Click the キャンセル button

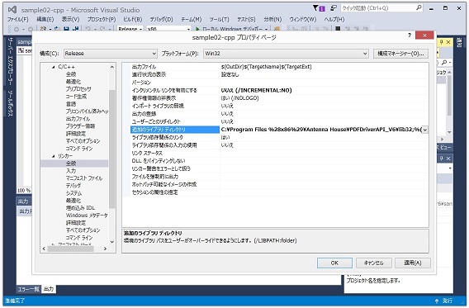click(x=373, y=263)
